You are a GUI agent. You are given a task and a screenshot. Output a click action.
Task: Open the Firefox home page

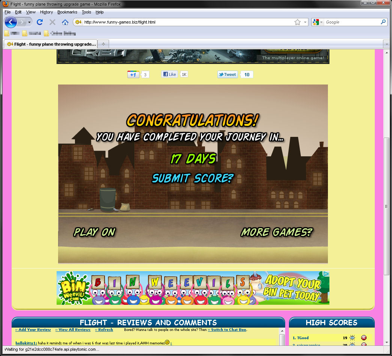point(65,22)
